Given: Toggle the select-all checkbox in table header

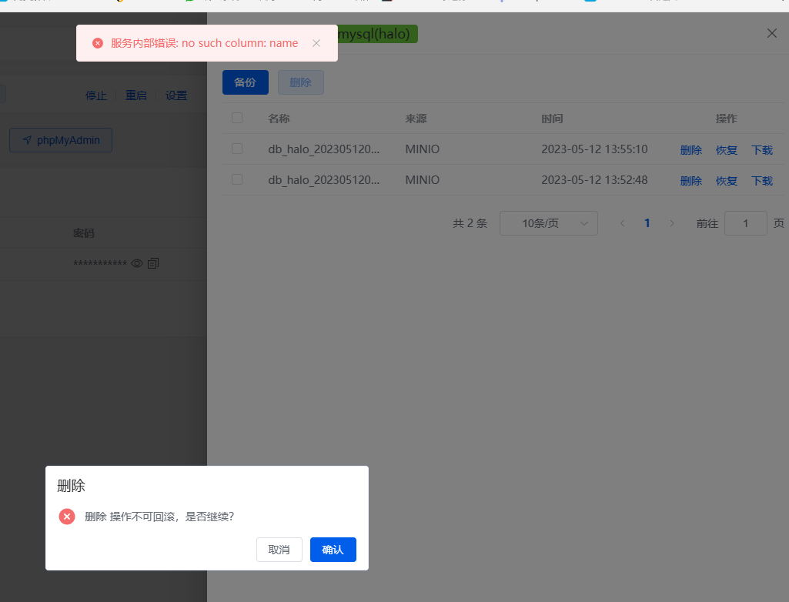Looking at the screenshot, I should (236, 118).
